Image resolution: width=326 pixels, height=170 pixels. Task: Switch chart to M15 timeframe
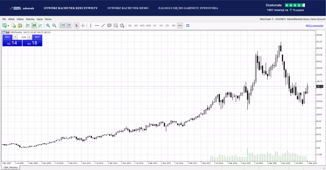tap(142, 26)
